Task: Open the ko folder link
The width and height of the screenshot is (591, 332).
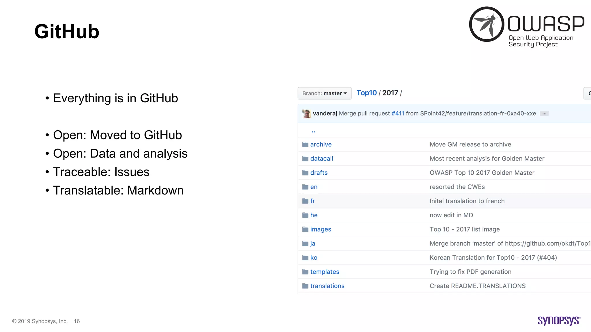Action: [314, 257]
